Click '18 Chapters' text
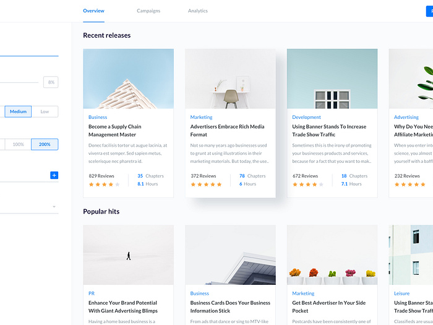 point(354,176)
